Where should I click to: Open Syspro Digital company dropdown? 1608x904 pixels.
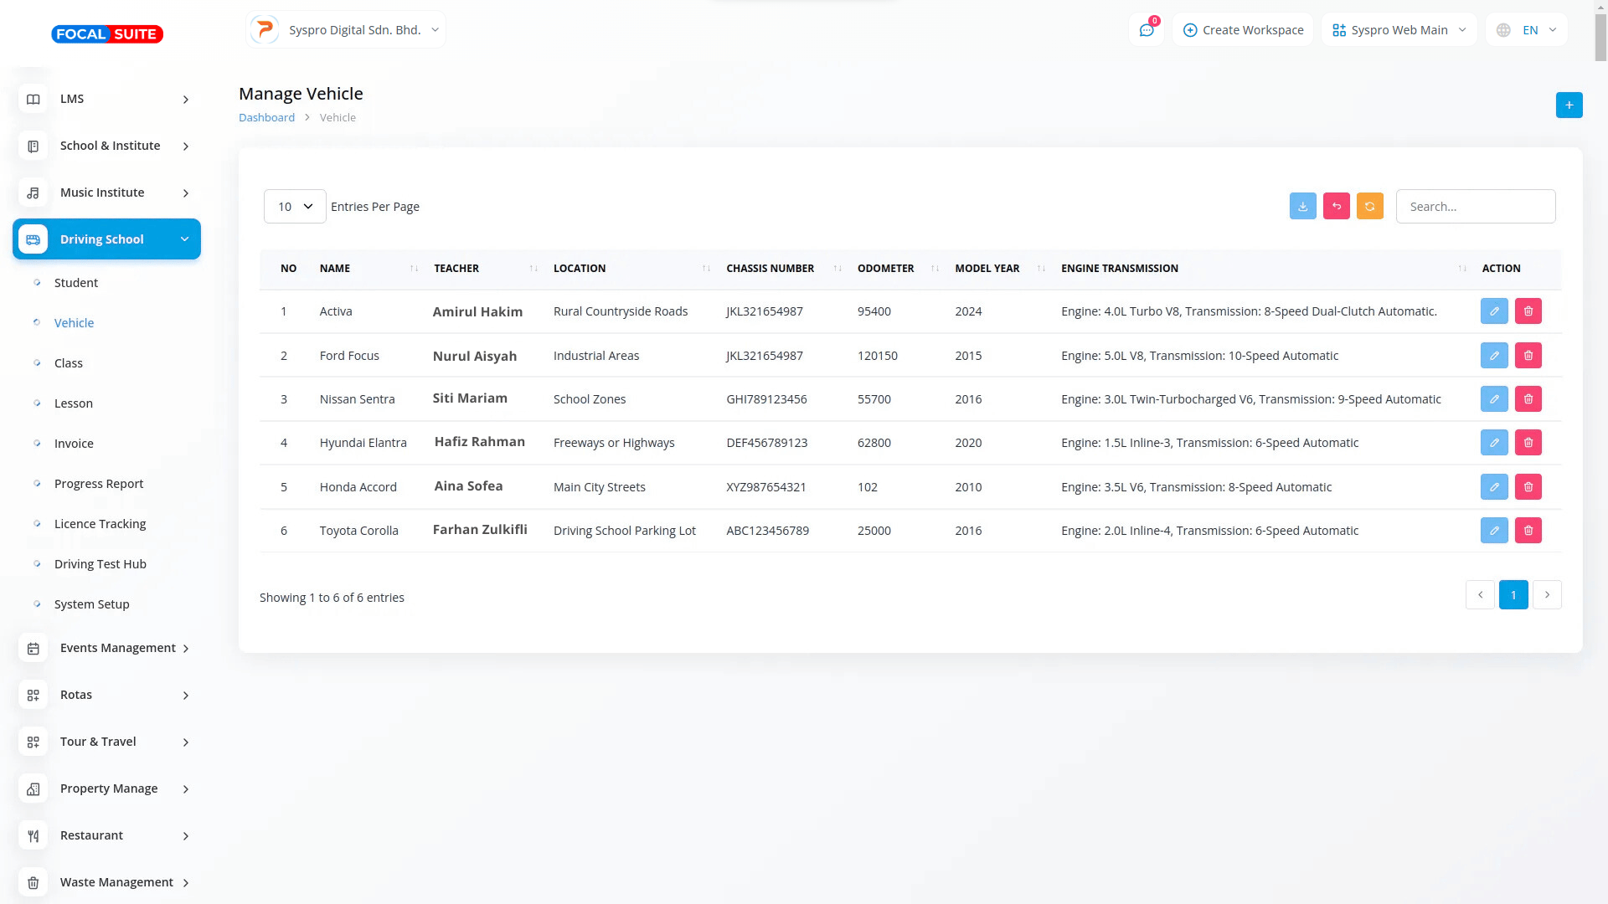coord(346,30)
